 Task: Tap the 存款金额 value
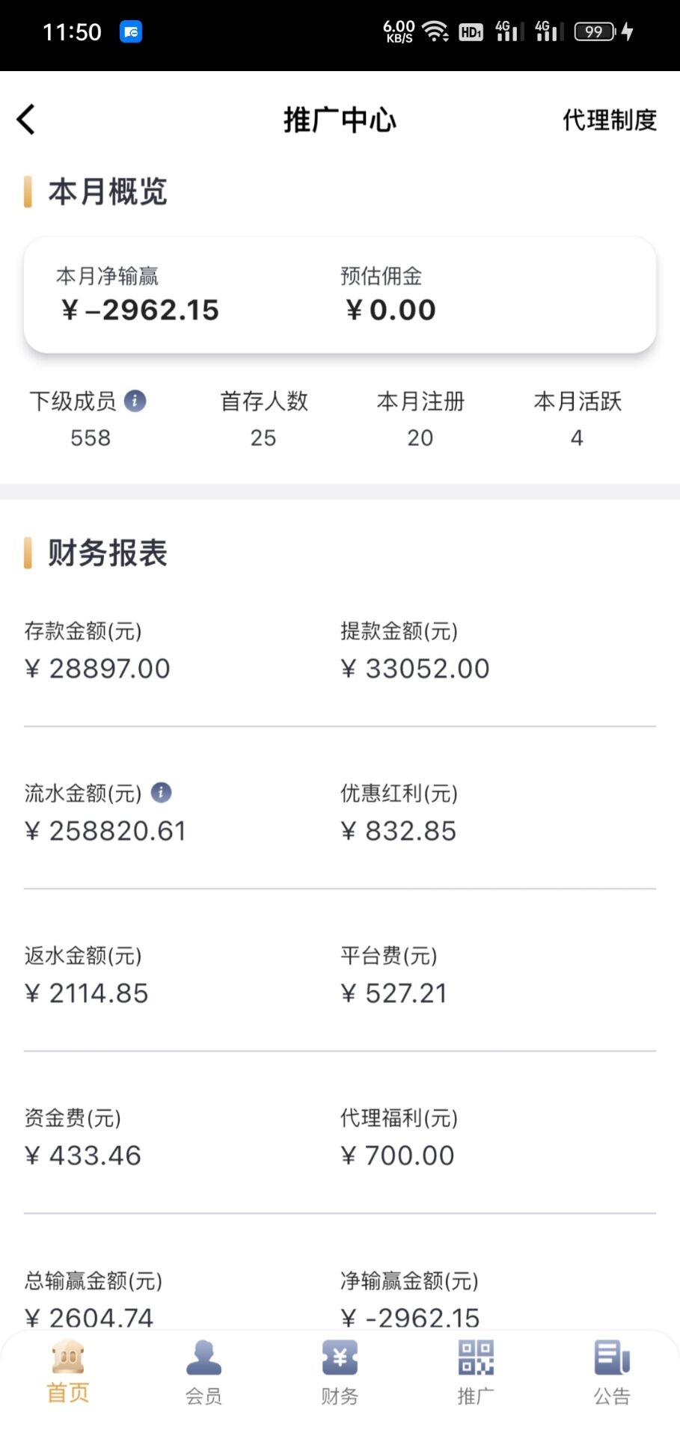point(98,668)
